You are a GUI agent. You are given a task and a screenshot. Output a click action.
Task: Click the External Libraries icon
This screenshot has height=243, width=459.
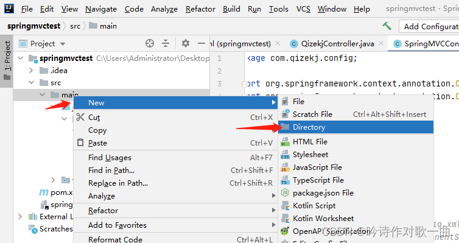pos(33,217)
